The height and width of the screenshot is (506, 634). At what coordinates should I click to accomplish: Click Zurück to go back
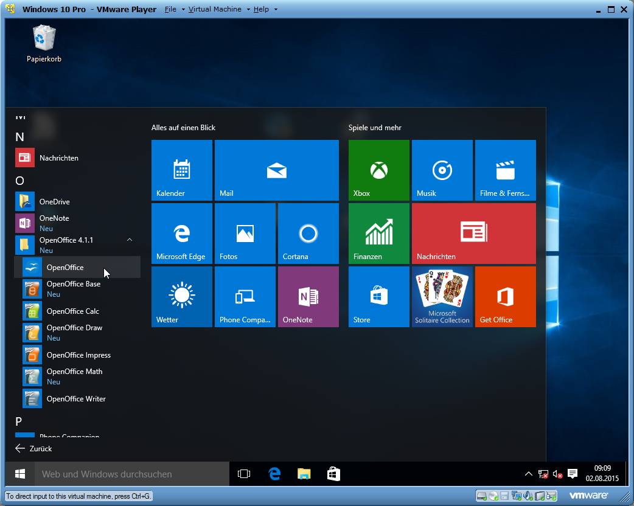click(34, 448)
